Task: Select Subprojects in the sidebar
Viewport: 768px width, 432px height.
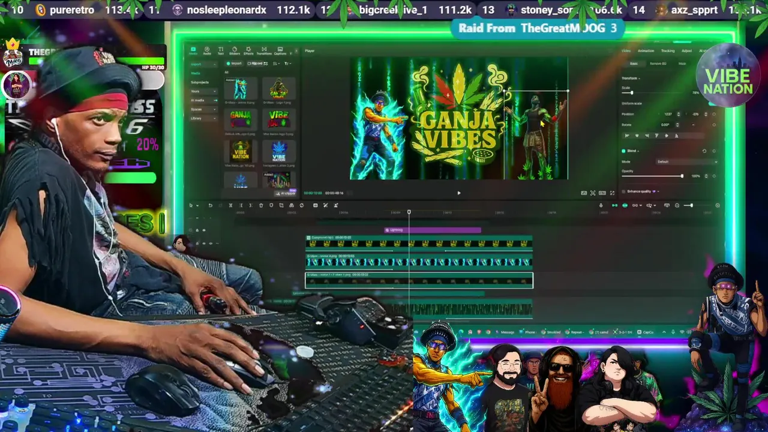Action: tap(200, 82)
